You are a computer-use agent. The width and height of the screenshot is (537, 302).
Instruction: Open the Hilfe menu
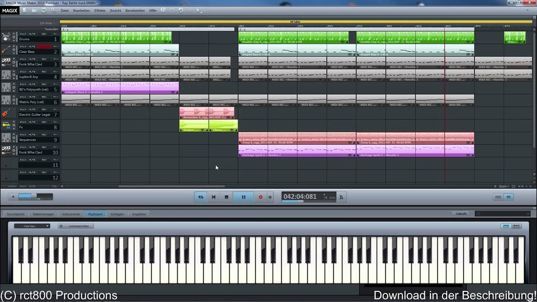[x=153, y=10]
